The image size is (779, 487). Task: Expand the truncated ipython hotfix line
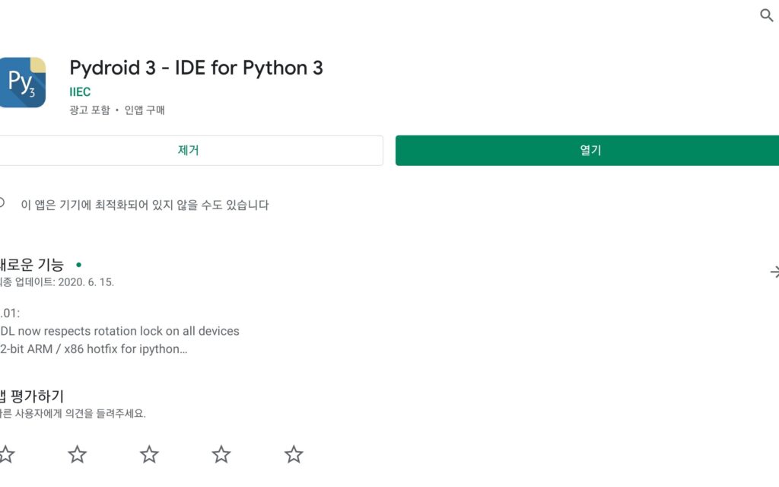(x=94, y=349)
